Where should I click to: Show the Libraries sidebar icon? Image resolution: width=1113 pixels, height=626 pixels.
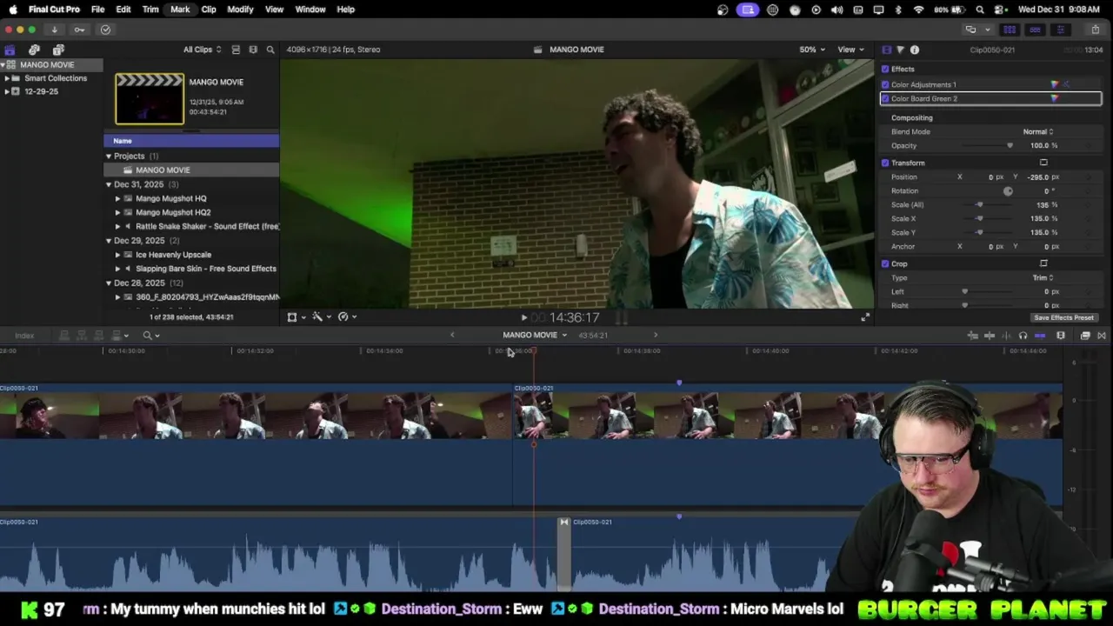(x=10, y=50)
